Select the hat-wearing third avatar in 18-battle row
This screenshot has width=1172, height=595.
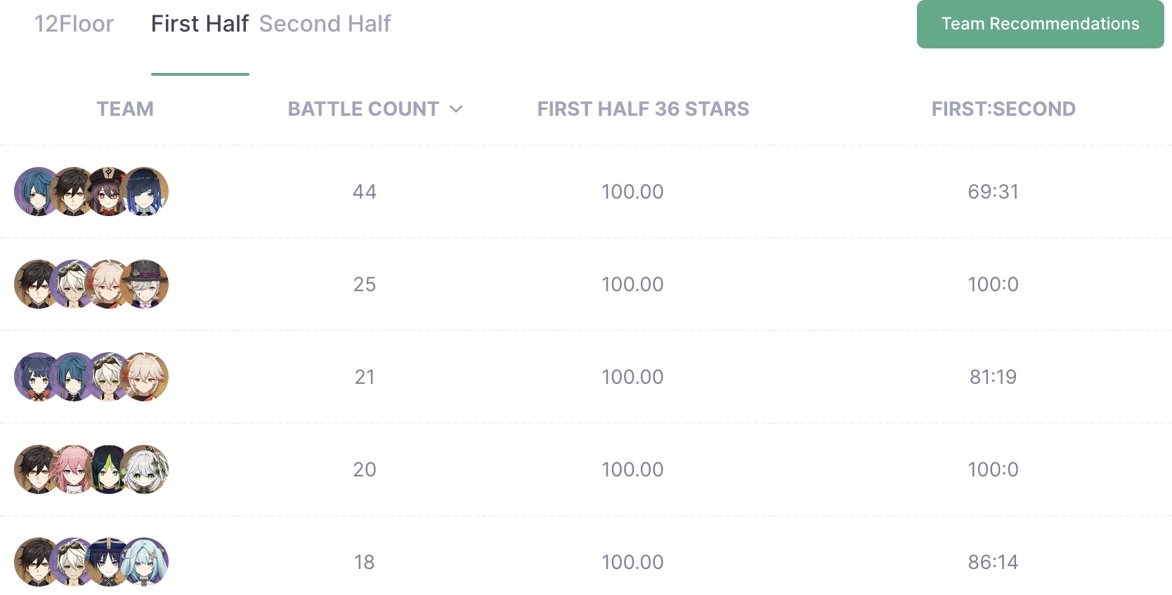108,562
